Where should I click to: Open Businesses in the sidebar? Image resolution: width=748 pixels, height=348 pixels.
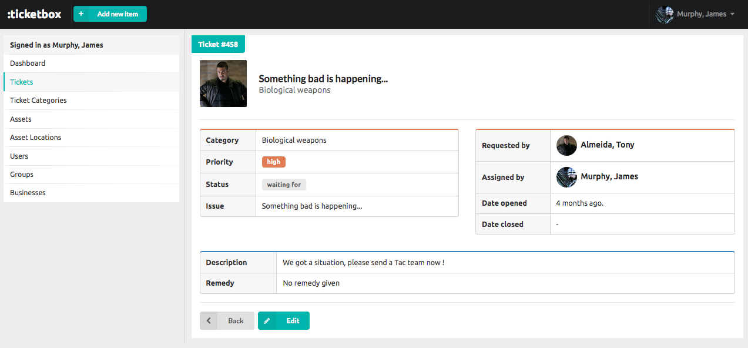[91, 193]
